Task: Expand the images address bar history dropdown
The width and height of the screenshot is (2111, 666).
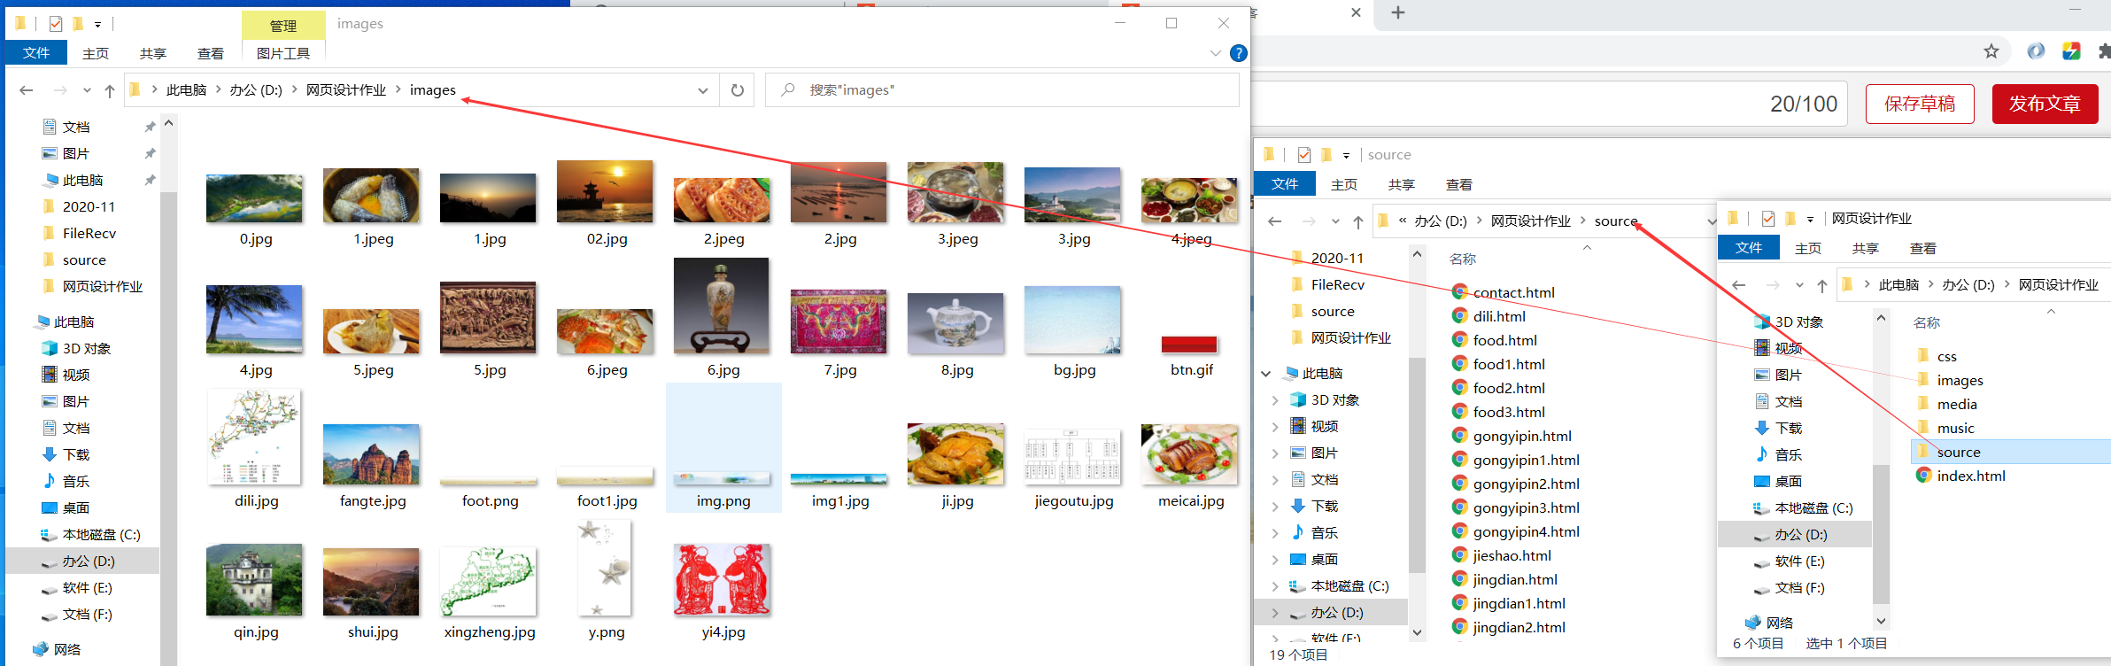Action: pyautogui.click(x=702, y=90)
